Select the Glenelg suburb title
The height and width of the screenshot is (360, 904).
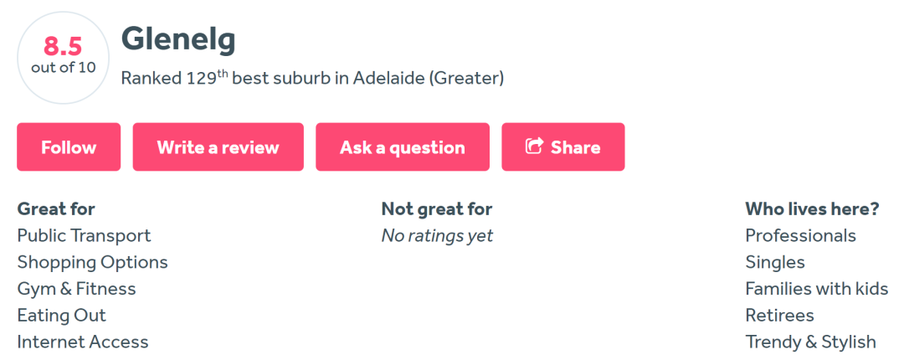[178, 40]
